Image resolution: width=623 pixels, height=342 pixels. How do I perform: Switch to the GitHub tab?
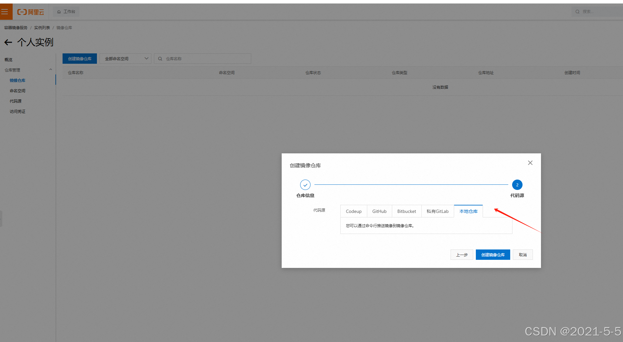tap(379, 211)
